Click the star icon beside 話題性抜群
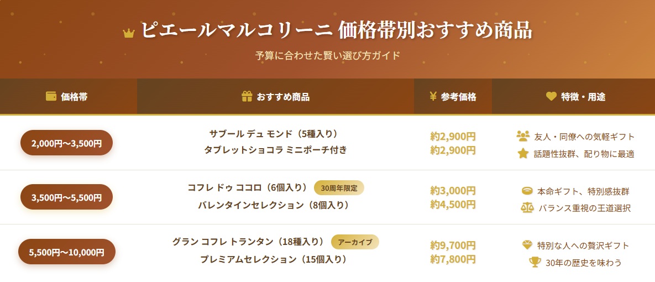The width and height of the screenshot is (655, 282). click(523, 153)
